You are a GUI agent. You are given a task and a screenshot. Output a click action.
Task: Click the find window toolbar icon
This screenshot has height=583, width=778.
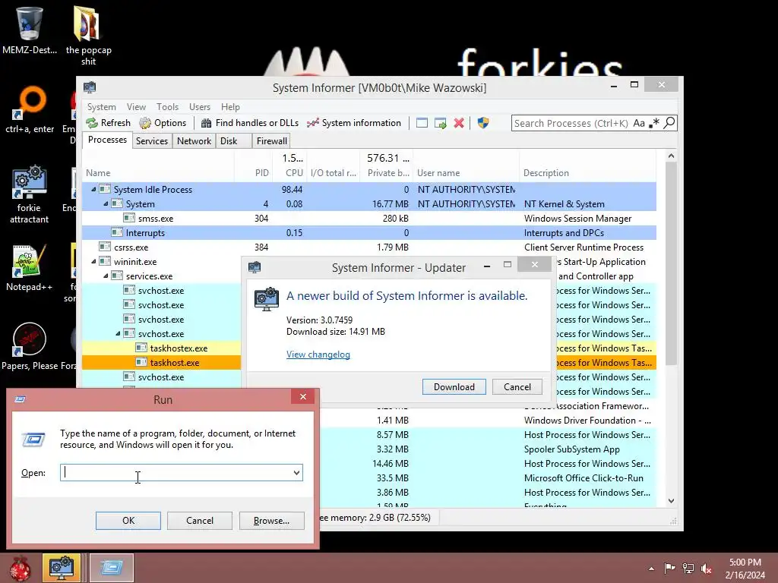tap(422, 123)
